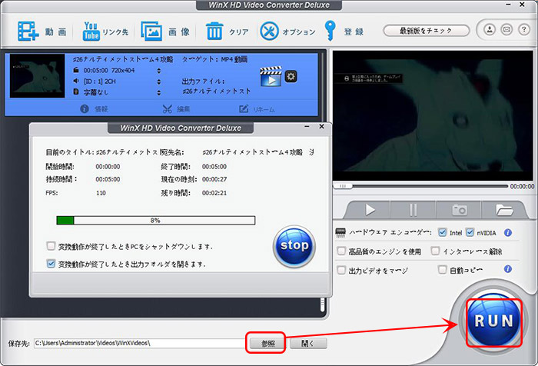The image size is (538, 366).
Task: Click the 情報 info icon in file row
Action: pyautogui.click(x=85, y=109)
